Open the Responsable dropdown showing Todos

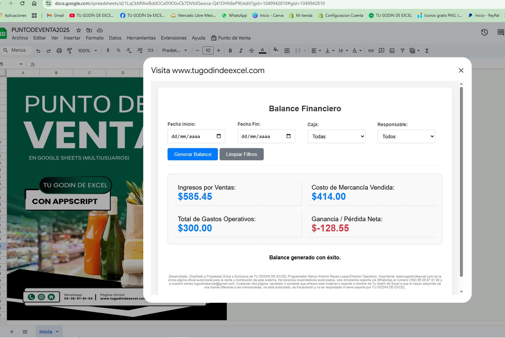point(406,136)
